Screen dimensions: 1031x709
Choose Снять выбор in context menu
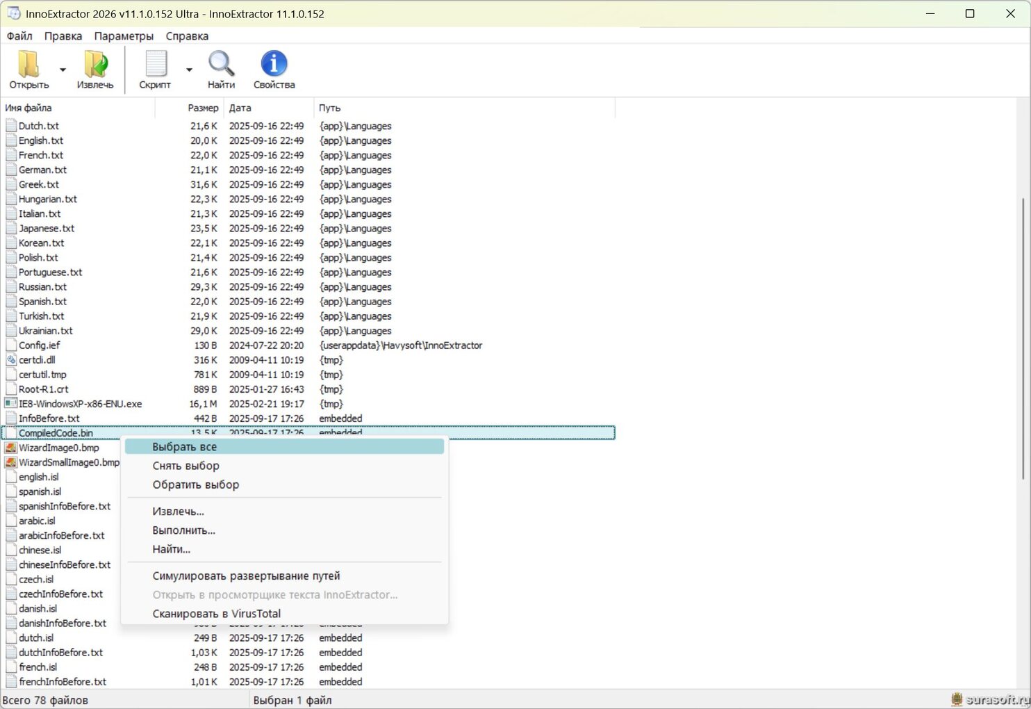(x=284, y=466)
